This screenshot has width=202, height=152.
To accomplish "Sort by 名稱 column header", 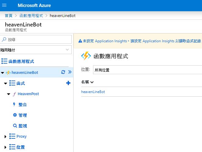I will tap(87, 82).
